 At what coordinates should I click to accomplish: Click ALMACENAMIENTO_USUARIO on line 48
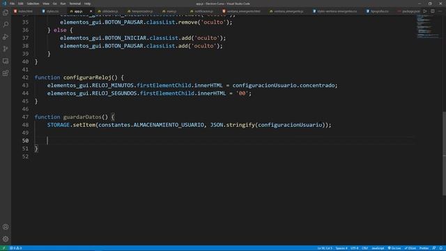(169, 125)
